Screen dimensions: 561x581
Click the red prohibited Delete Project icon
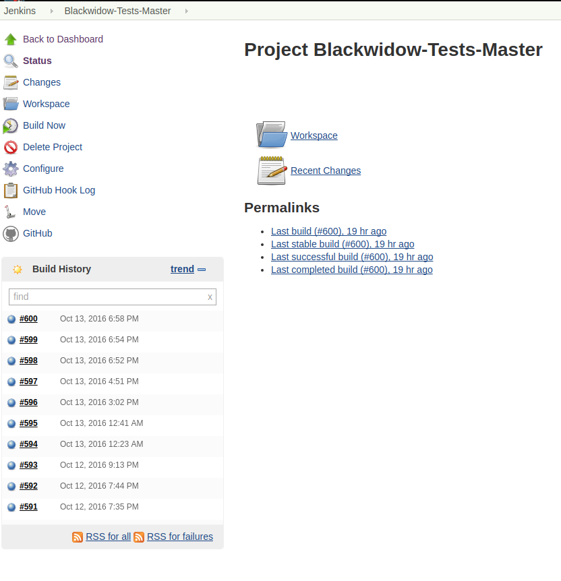click(x=11, y=147)
